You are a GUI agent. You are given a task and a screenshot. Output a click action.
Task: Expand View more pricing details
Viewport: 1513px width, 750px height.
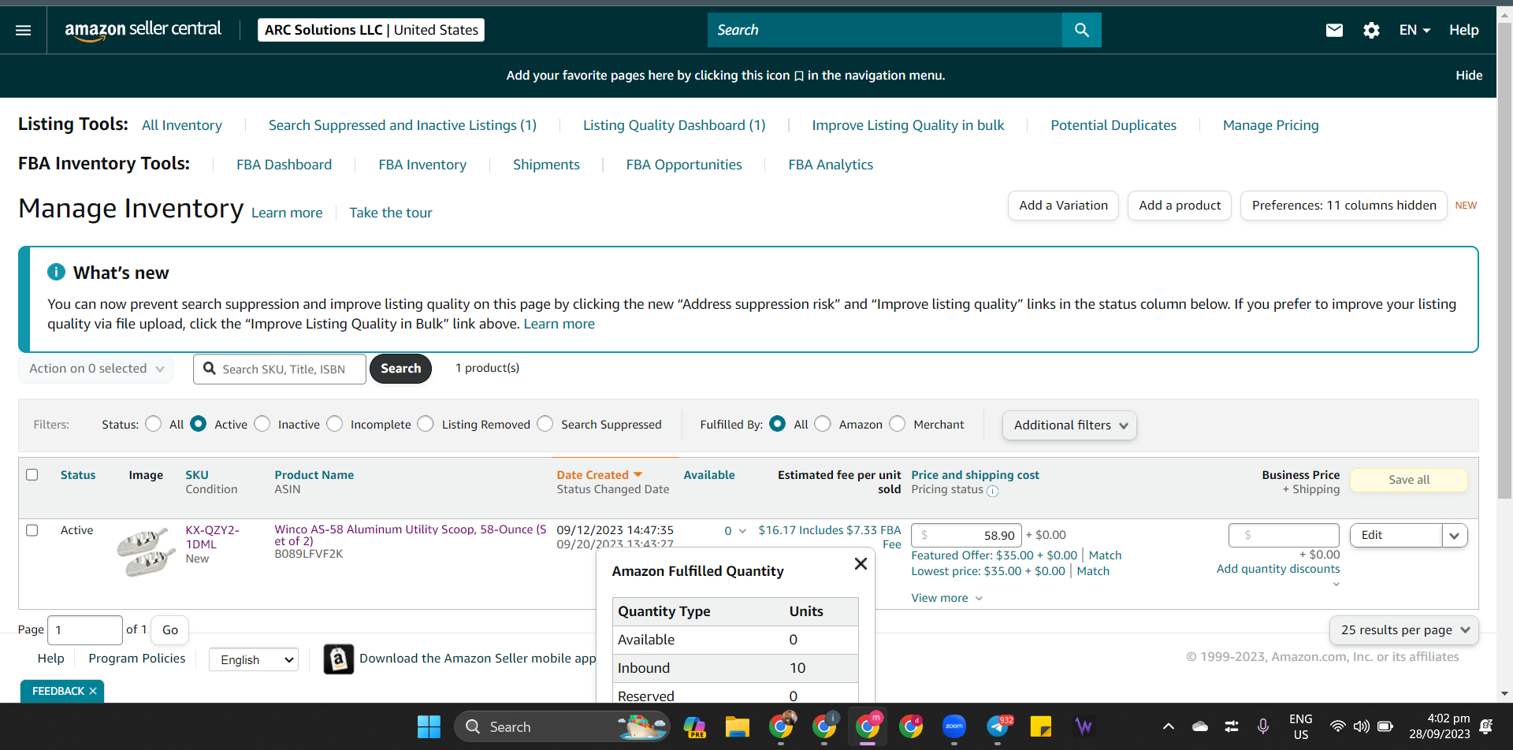pyautogui.click(x=947, y=598)
